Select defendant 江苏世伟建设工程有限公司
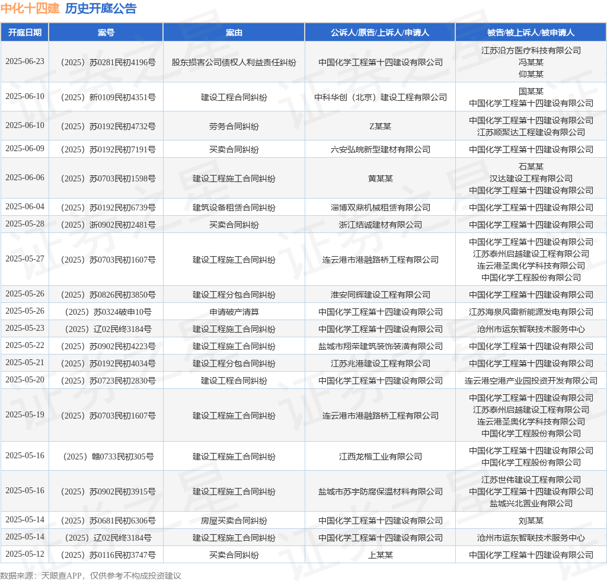 pyautogui.click(x=531, y=480)
